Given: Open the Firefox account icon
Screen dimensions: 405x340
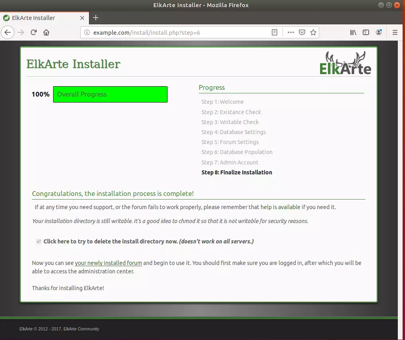Looking at the screenshot, I should [x=379, y=33].
